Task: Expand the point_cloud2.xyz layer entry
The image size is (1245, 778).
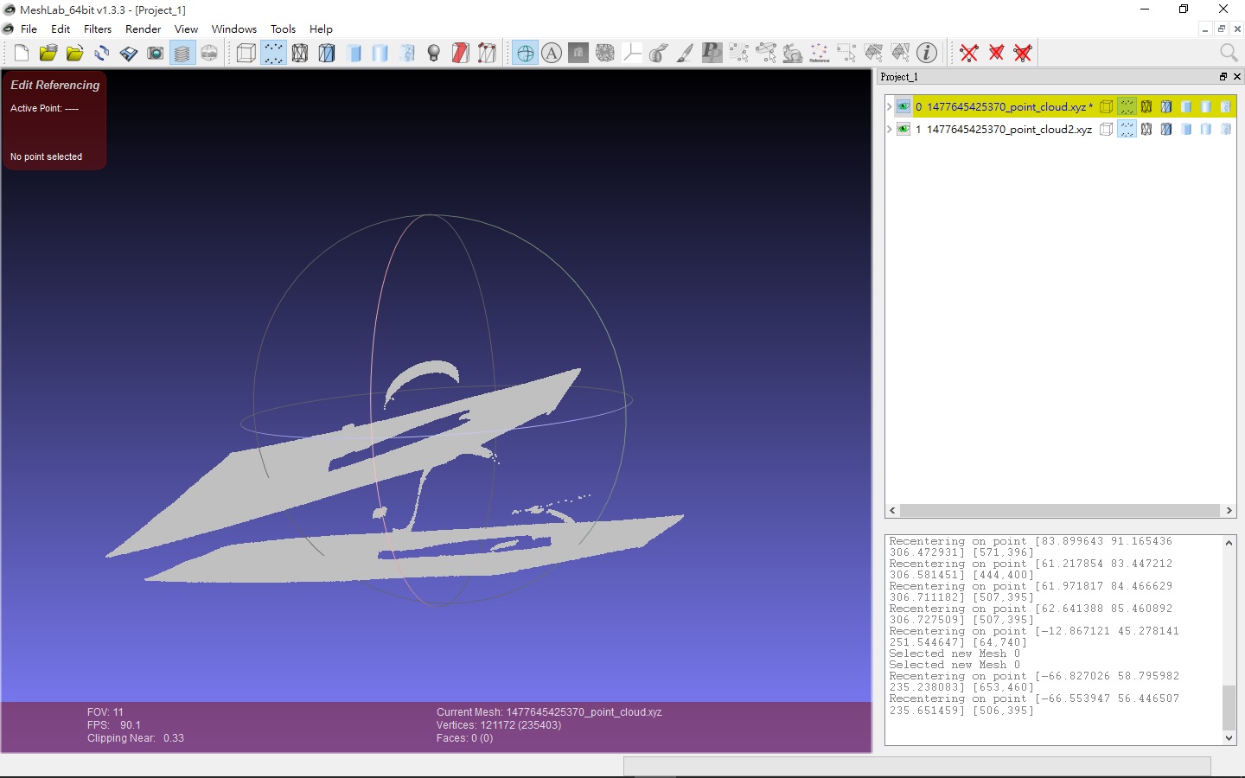Action: (889, 130)
